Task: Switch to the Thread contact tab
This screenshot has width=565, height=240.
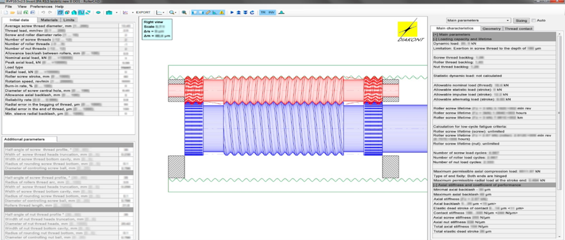Action: (x=518, y=29)
